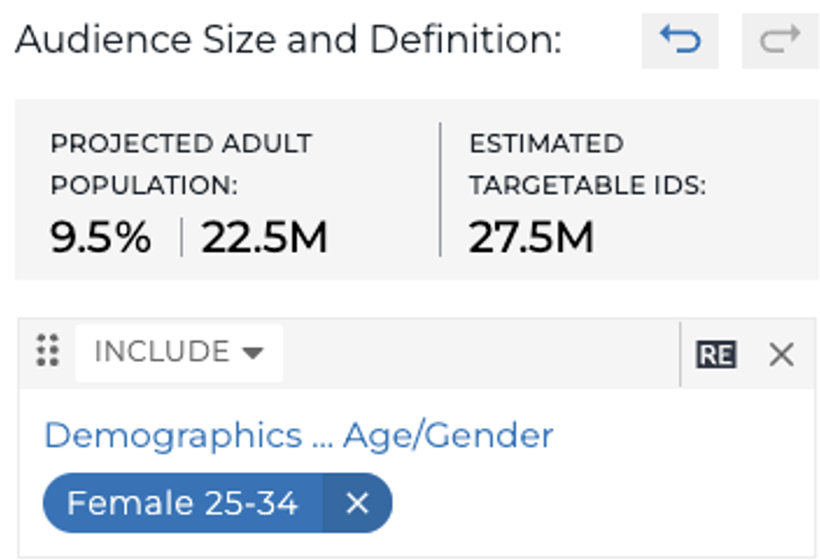Screen dimensions: 820x560
Task: Click the Audience Size and Definition heading
Action: click(x=289, y=39)
